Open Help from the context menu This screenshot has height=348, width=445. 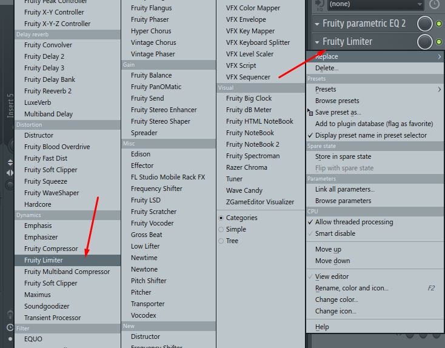(x=375, y=327)
